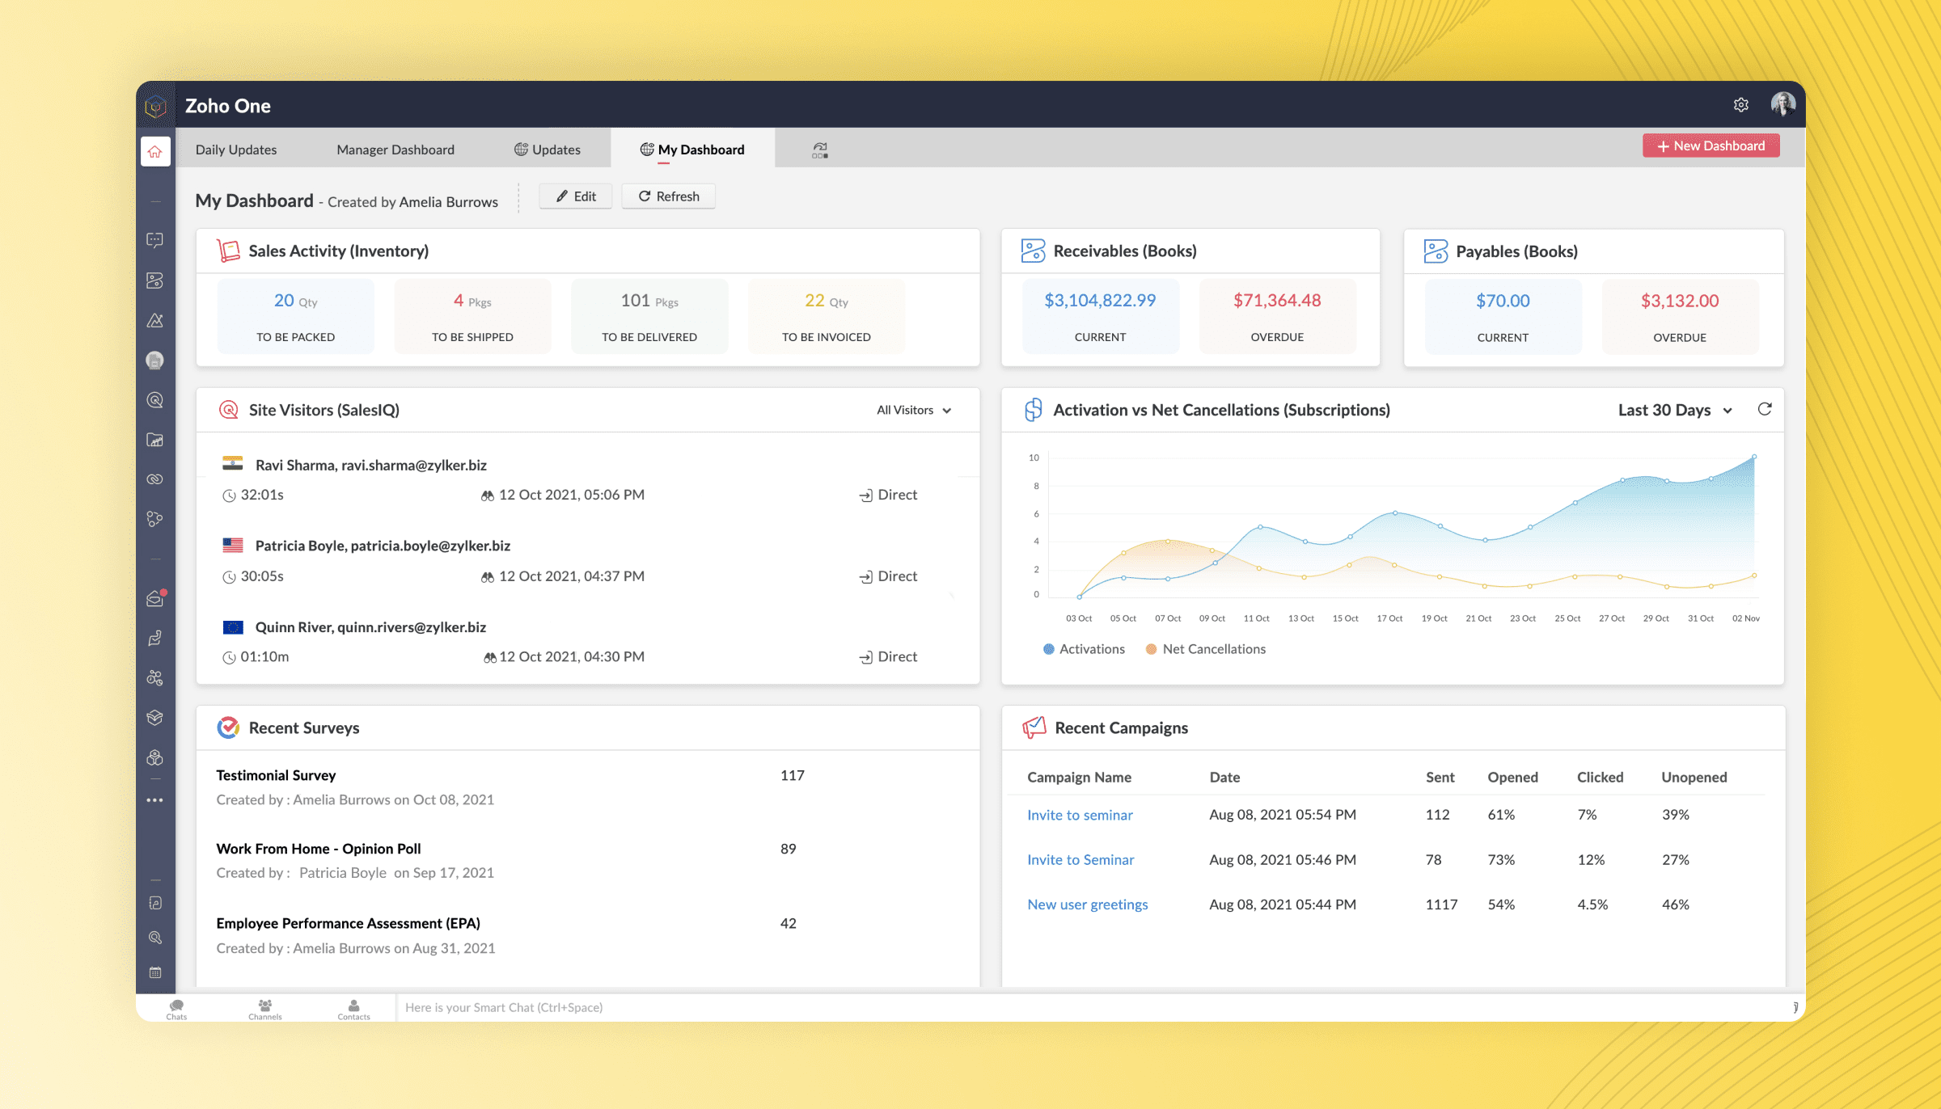Open Employee Performance Assessment (EPA) survey
1941x1109 pixels.
click(349, 924)
